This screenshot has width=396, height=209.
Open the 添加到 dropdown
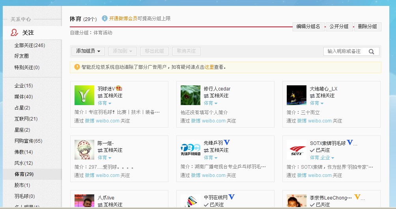(x=123, y=51)
